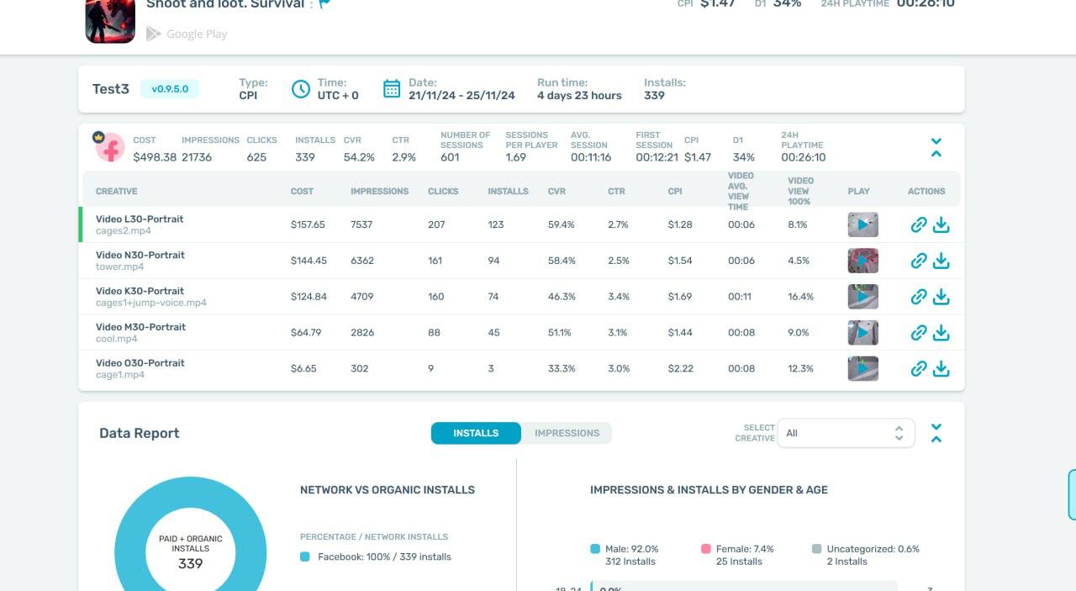Click the clock icon beside UTC + 0
Screen dimensions: 1076x591
(300, 88)
